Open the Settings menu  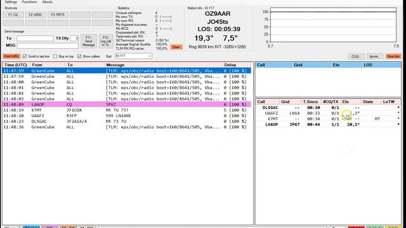(x=11, y=2)
